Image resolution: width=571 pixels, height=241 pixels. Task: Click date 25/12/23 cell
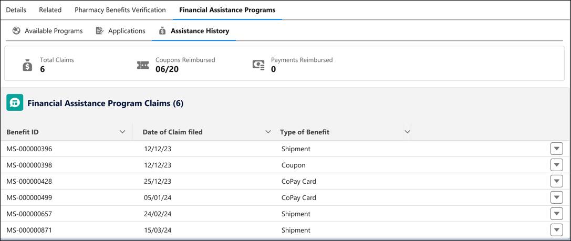(157, 181)
